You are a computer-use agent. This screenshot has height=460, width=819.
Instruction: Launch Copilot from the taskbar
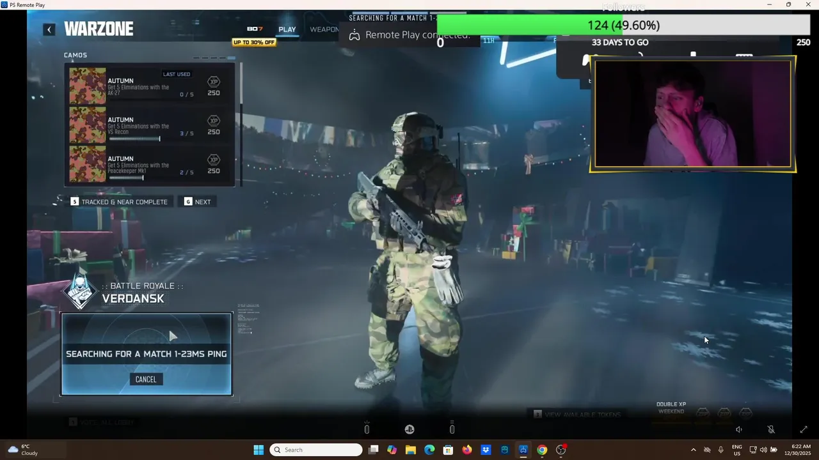tap(392, 450)
